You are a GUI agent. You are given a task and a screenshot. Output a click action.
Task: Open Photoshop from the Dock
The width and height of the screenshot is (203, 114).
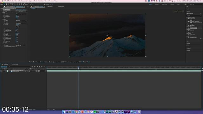click(107, 112)
